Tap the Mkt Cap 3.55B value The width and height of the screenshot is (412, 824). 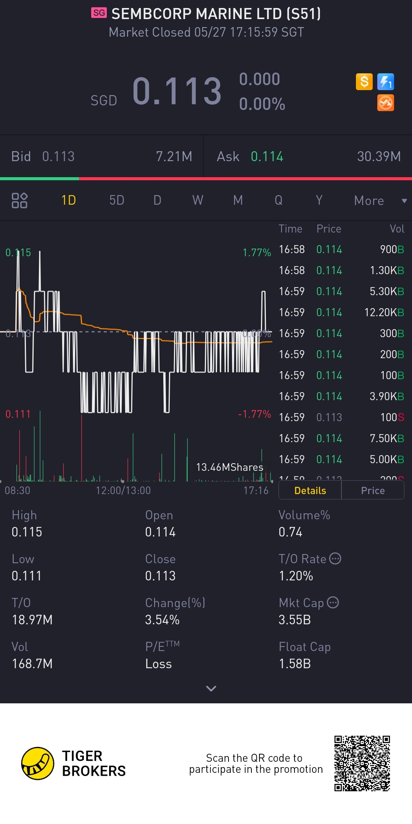click(295, 620)
